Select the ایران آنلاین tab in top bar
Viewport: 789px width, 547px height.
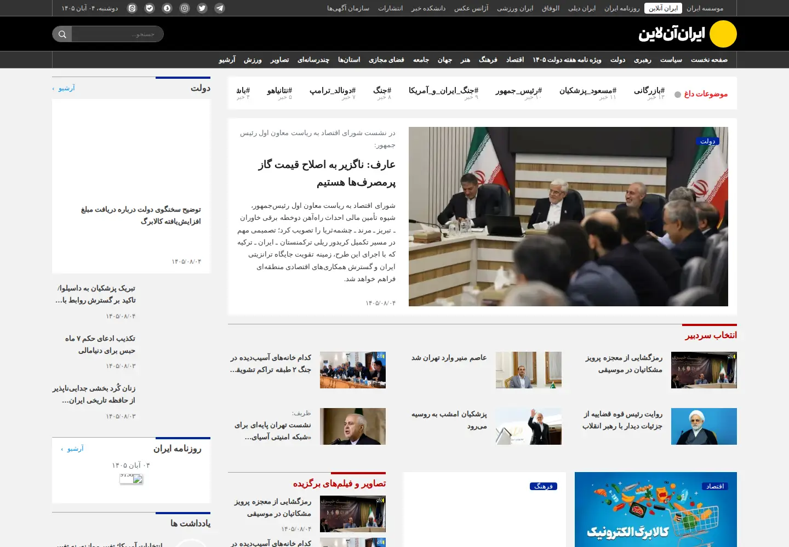tap(664, 8)
